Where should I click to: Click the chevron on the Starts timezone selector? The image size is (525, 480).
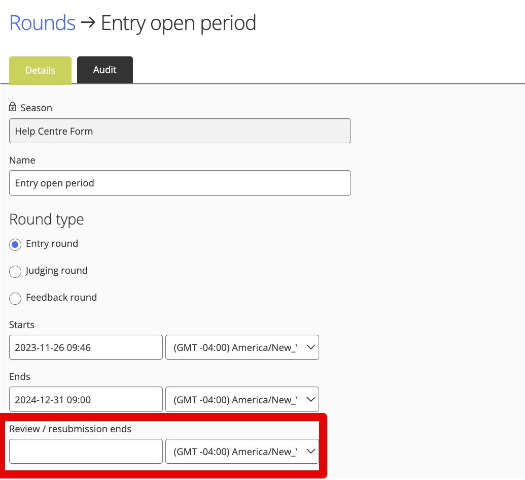coord(310,347)
